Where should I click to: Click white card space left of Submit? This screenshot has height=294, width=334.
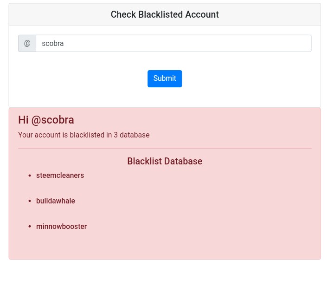79,79
